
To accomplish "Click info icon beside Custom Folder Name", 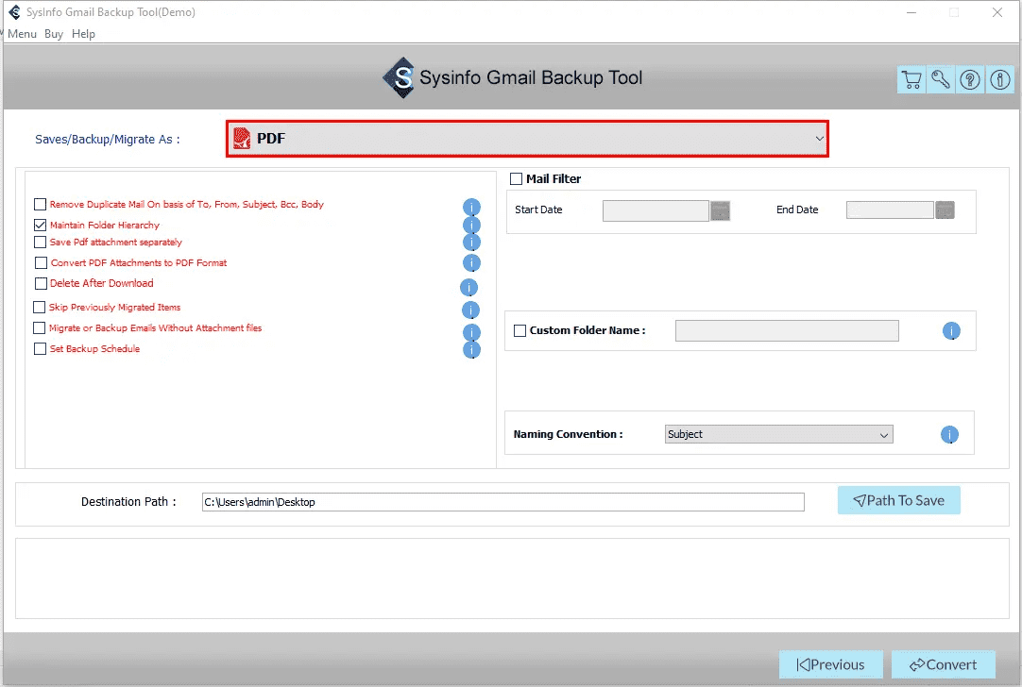I will pos(951,331).
